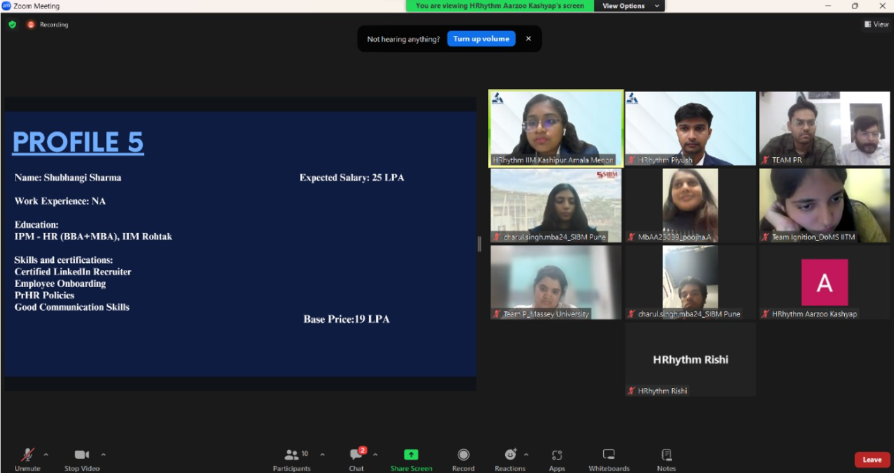Start recording with the Record button
This screenshot has width=894, height=473.
pos(463,459)
